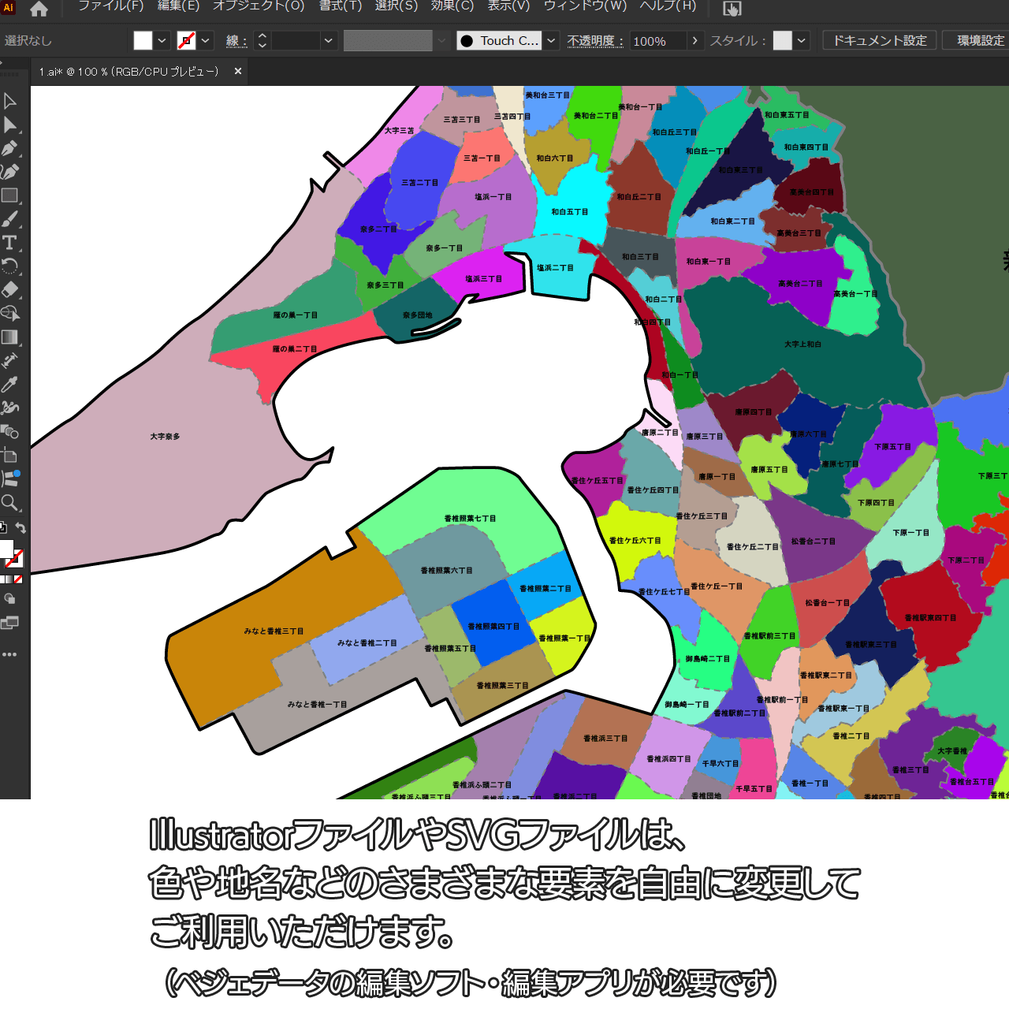The height and width of the screenshot is (1009, 1009).
Task: Select the Pen tool
Action: pos(9,148)
